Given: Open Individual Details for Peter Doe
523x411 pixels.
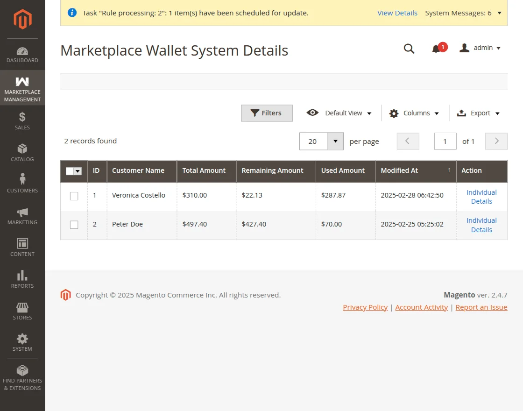Looking at the screenshot, I should [x=481, y=225].
